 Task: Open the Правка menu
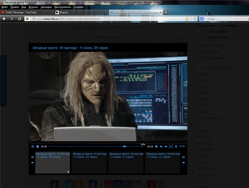(15, 7)
